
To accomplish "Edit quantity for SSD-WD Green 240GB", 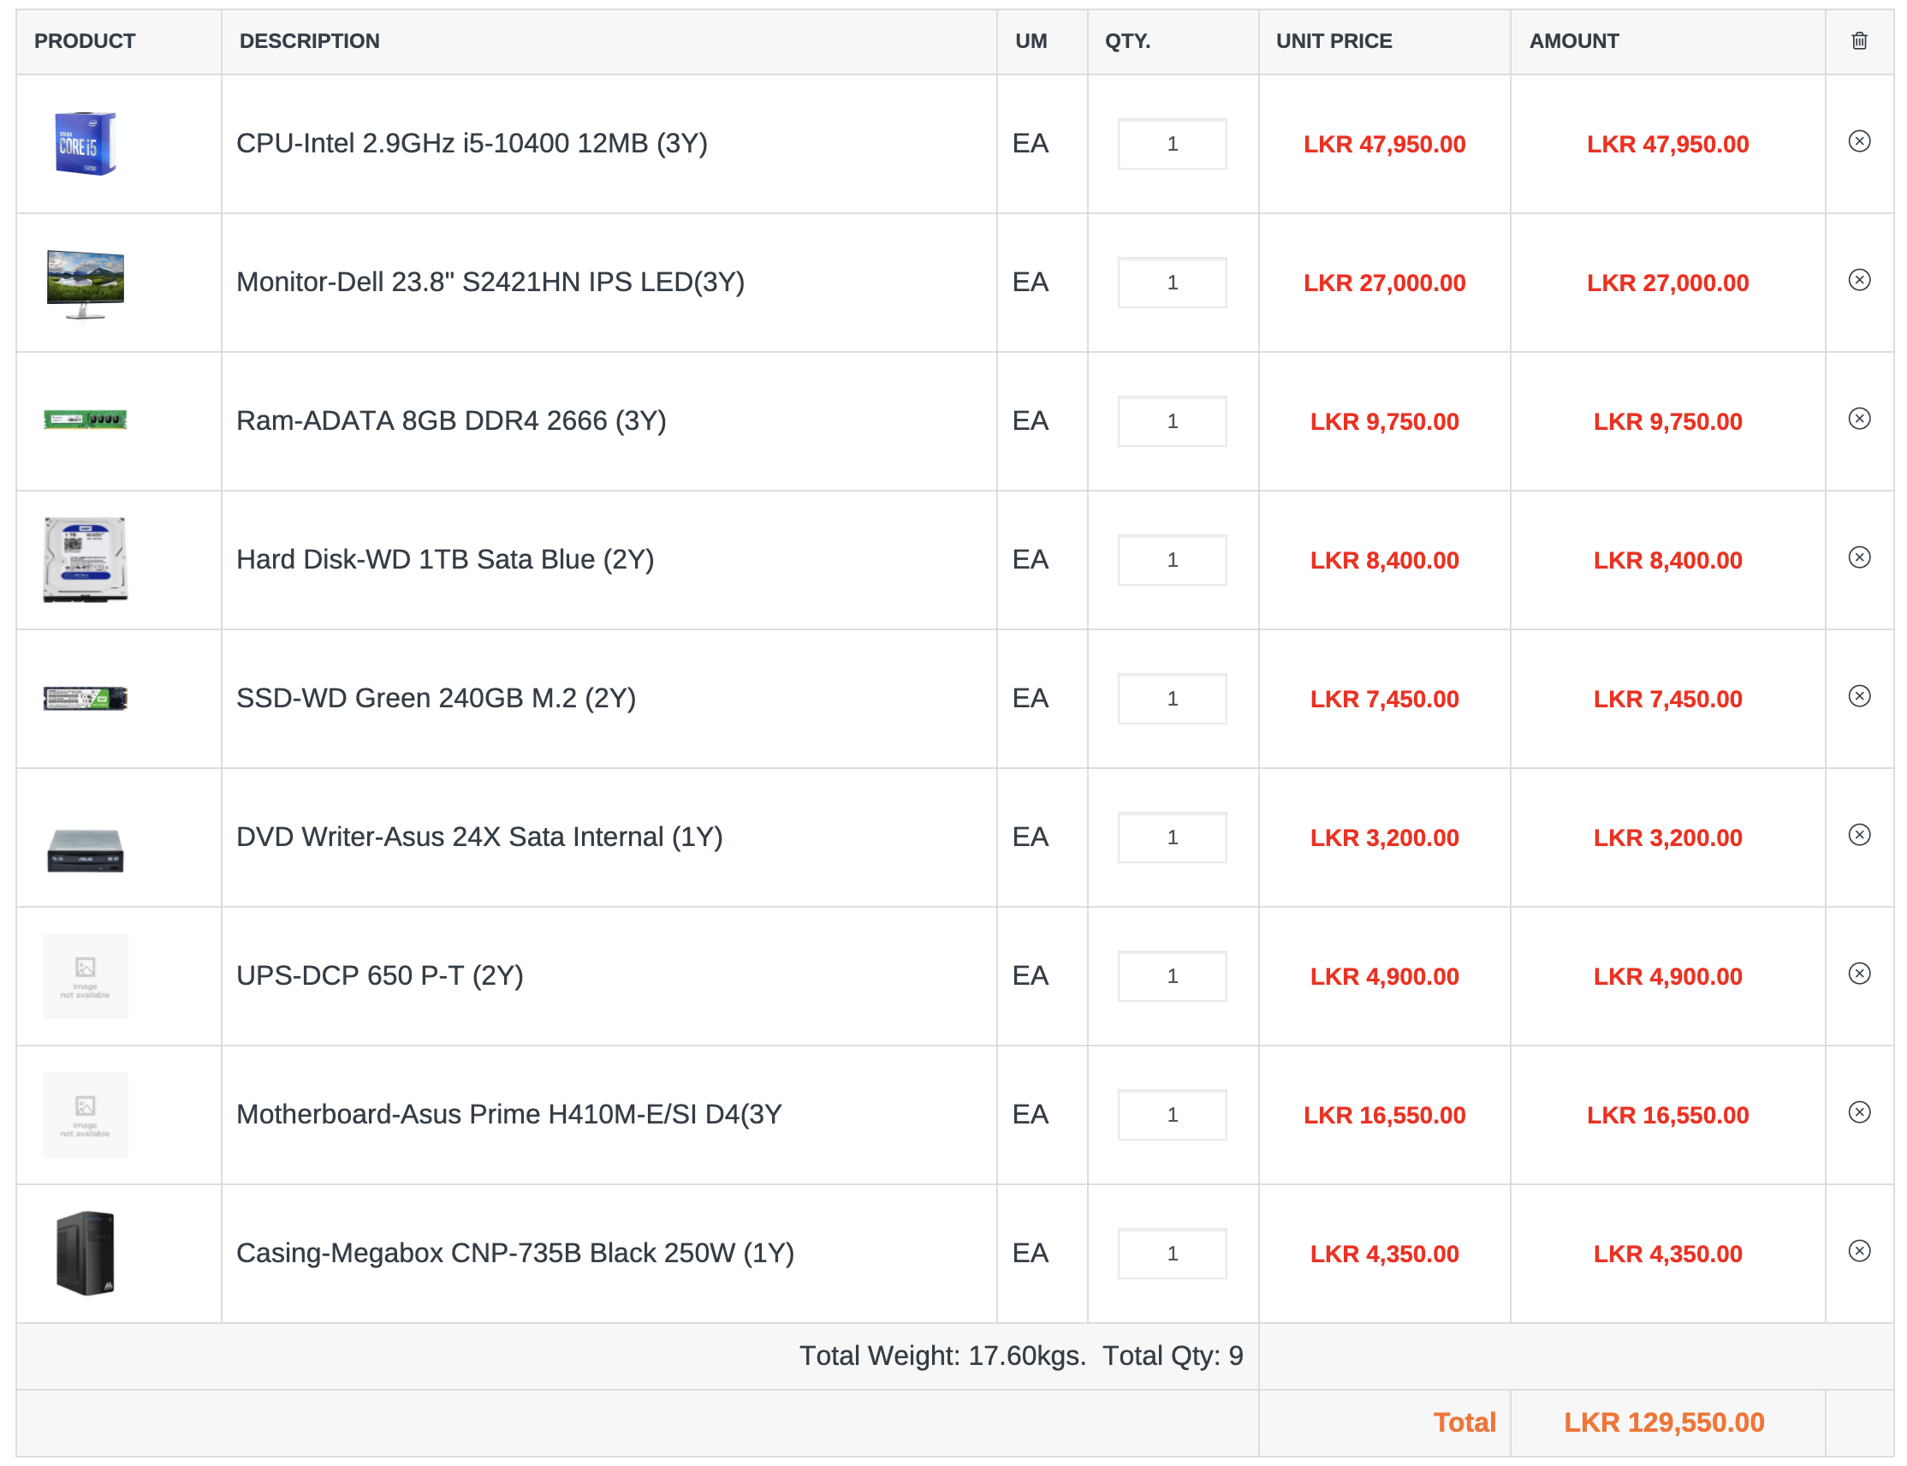I will 1173,699.
